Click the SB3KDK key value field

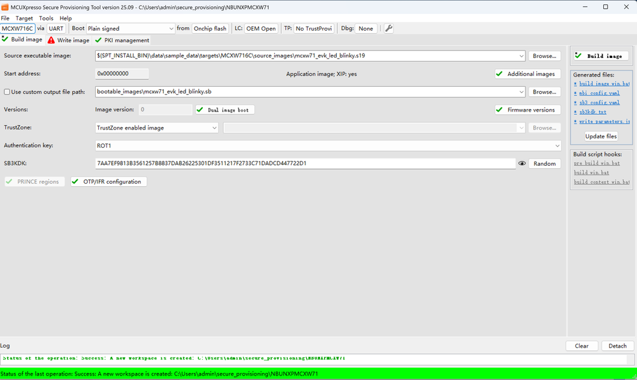point(305,163)
